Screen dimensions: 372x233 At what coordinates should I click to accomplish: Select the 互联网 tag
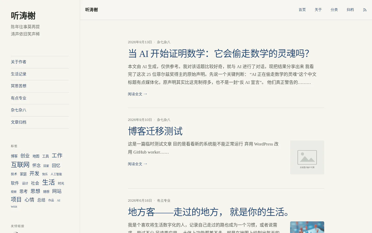click(x=20, y=165)
